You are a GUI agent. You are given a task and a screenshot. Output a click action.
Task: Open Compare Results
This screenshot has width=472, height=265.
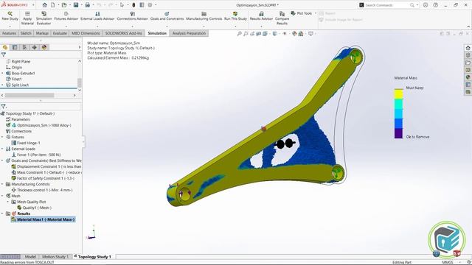[x=282, y=18]
